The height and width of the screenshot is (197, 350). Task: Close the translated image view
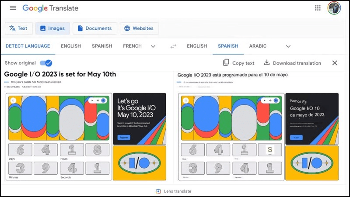coord(335,63)
